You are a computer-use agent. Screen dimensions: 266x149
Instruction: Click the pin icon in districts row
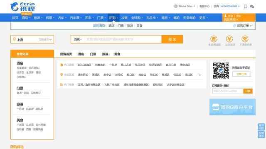tap(62, 74)
